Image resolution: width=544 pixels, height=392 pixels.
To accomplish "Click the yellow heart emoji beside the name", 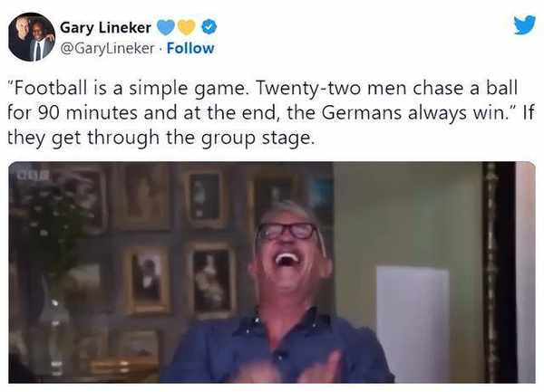I will pos(187,27).
